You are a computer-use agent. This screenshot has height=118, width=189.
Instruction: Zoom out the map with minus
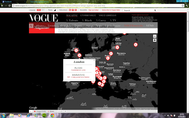click(155, 36)
